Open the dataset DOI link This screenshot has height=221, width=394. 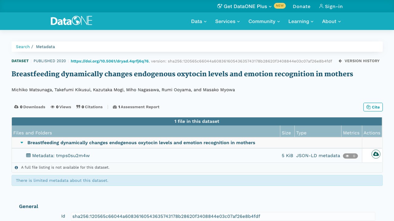coord(110,61)
